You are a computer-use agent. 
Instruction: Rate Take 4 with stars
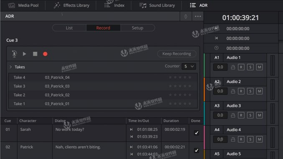(180, 77)
